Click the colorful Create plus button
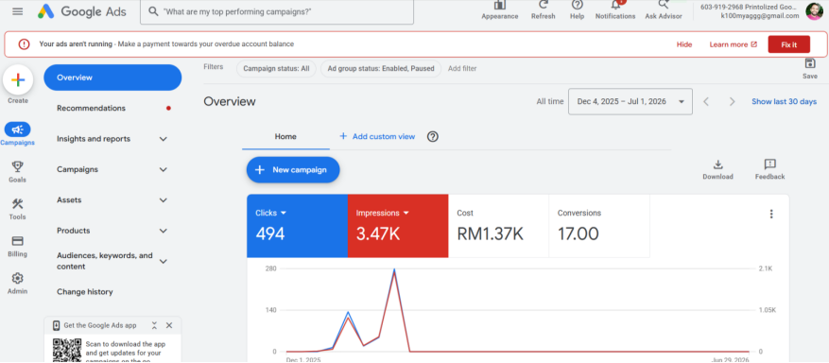The height and width of the screenshot is (363, 829). click(18, 79)
